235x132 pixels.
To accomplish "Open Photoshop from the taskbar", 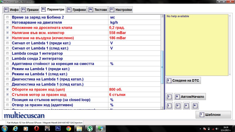I will click(58, 128).
